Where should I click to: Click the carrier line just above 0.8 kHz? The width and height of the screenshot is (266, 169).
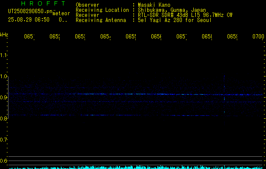pyautogui.click(x=114, y=115)
